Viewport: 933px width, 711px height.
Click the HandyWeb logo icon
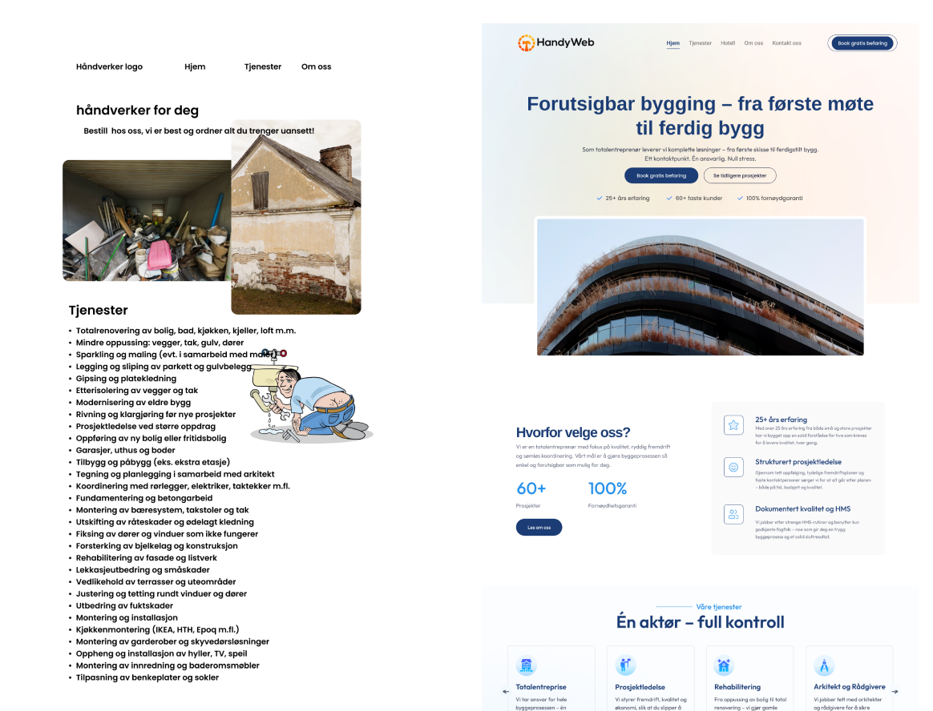tap(526, 42)
